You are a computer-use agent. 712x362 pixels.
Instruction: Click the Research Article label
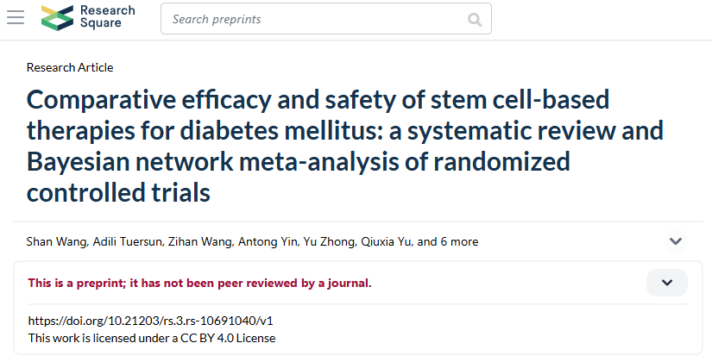point(70,67)
